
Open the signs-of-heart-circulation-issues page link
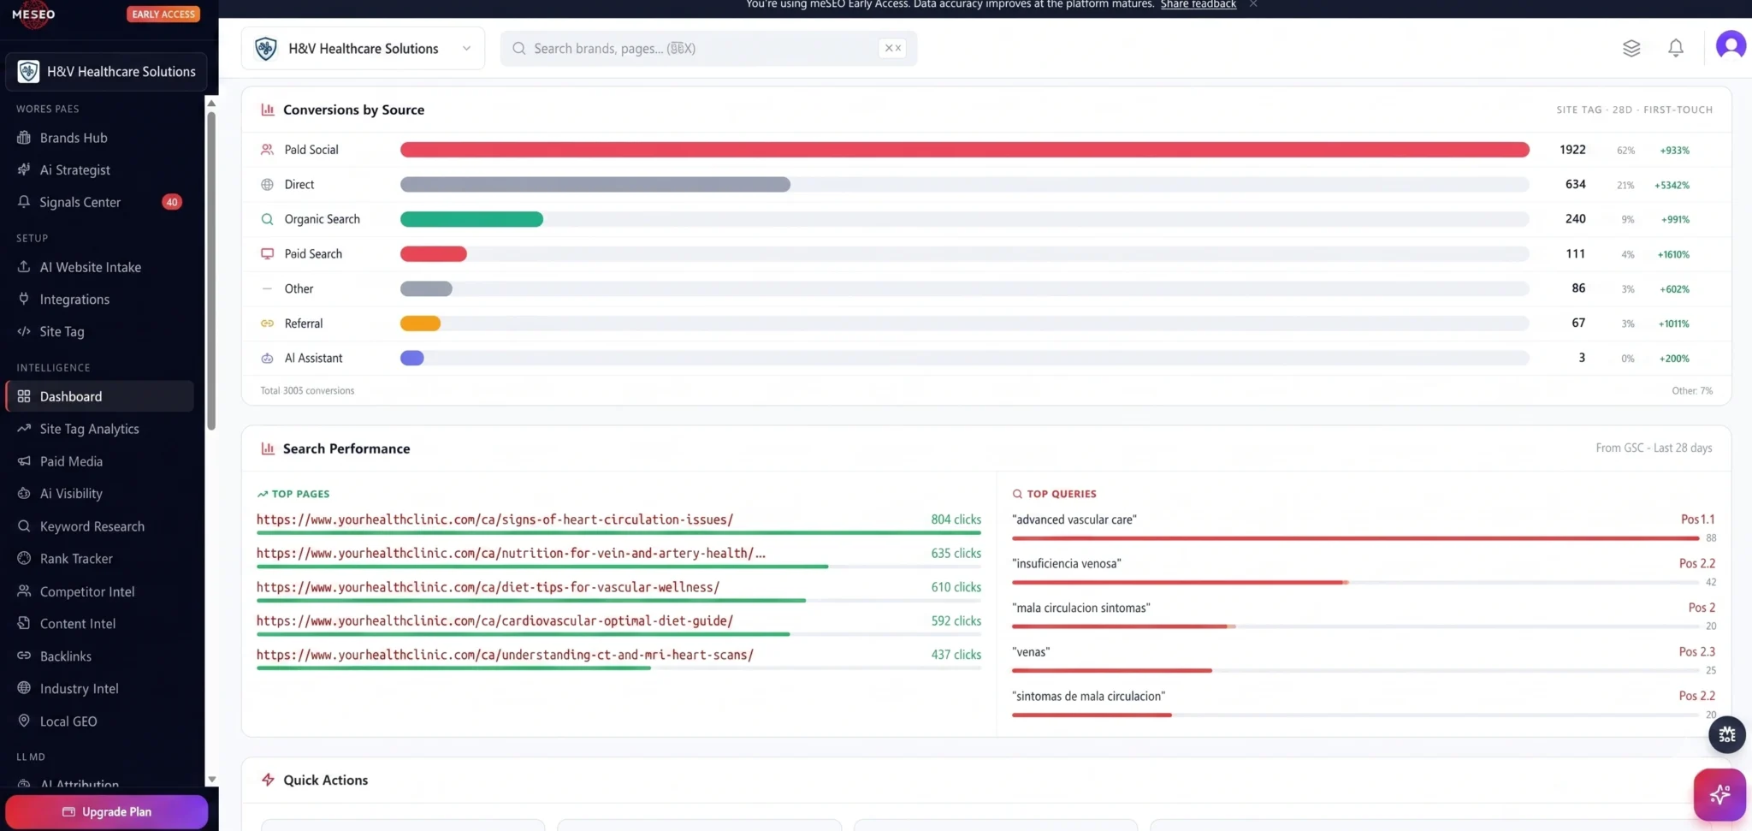point(494,519)
